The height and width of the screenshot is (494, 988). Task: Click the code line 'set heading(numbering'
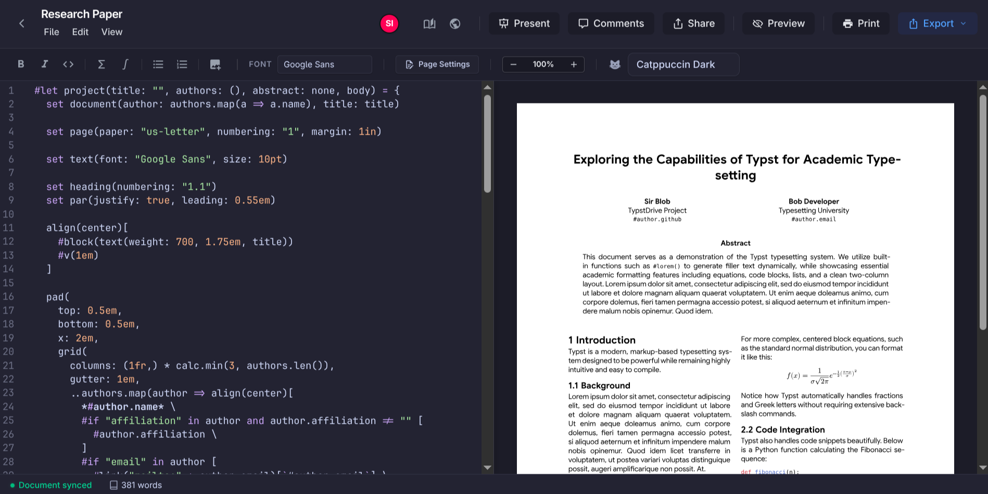[131, 187]
